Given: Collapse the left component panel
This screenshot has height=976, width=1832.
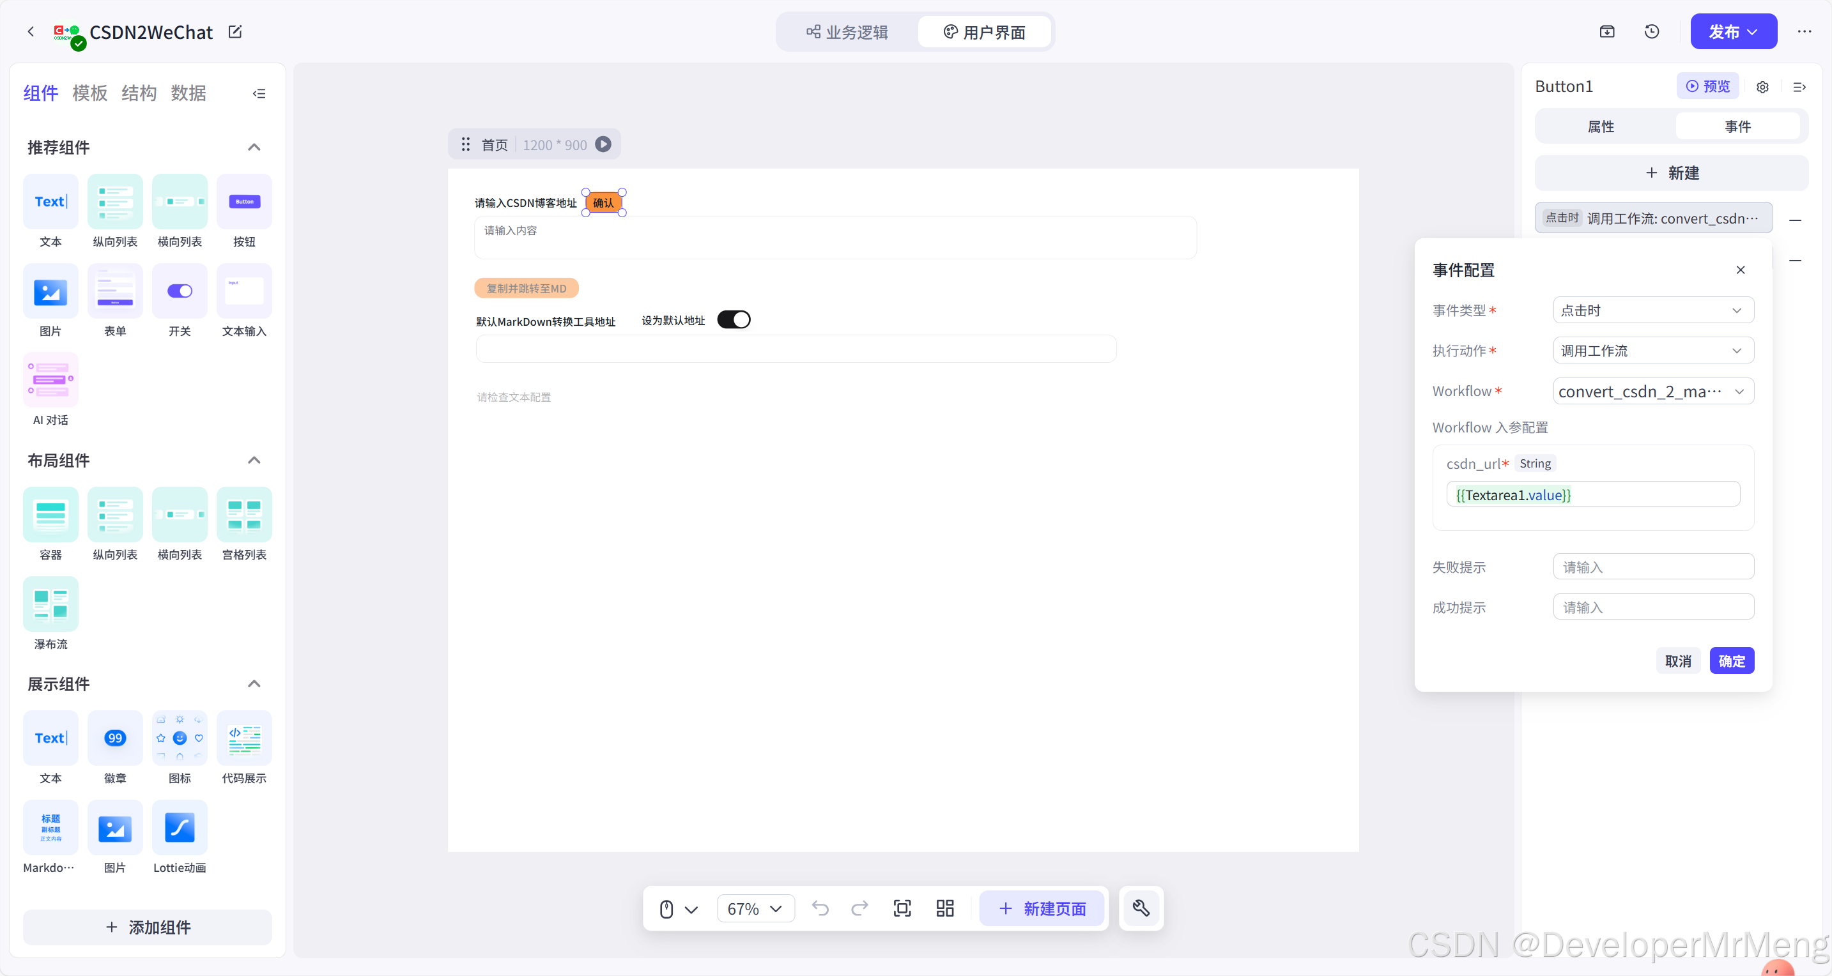Looking at the screenshot, I should coord(259,93).
